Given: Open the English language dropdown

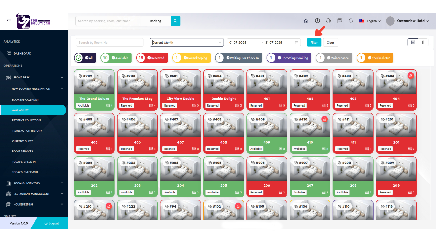Looking at the screenshot, I should click(370, 21).
